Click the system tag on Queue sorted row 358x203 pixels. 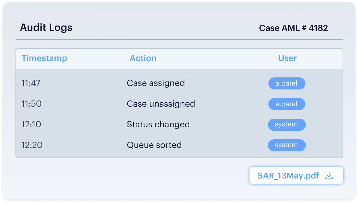pyautogui.click(x=287, y=145)
